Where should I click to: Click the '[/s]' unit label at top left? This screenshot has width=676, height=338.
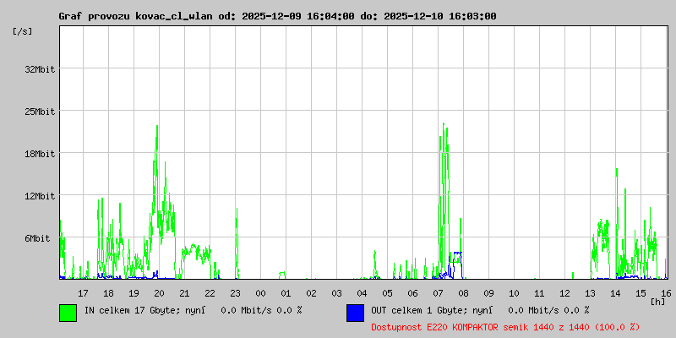pos(23,31)
